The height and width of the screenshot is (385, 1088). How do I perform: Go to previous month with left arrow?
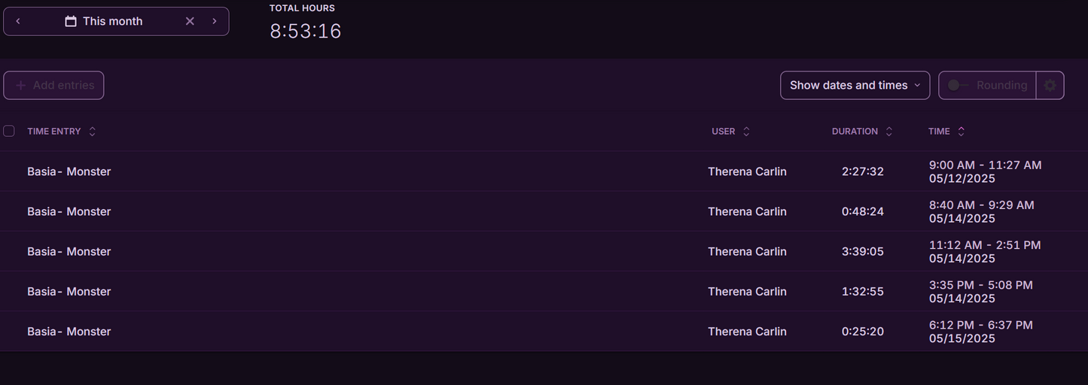click(18, 21)
